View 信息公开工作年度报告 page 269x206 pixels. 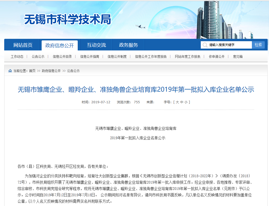click(151, 57)
